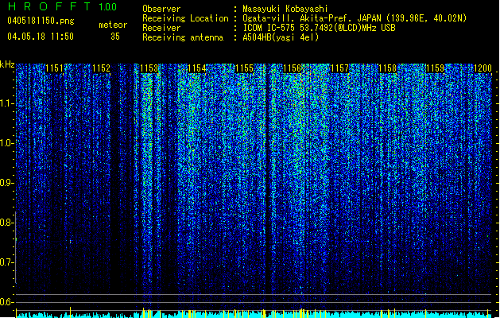Select the filename 0405181150.png
This screenshot has height=318, width=500.
point(41,21)
